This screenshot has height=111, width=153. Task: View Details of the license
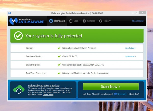[130, 48]
